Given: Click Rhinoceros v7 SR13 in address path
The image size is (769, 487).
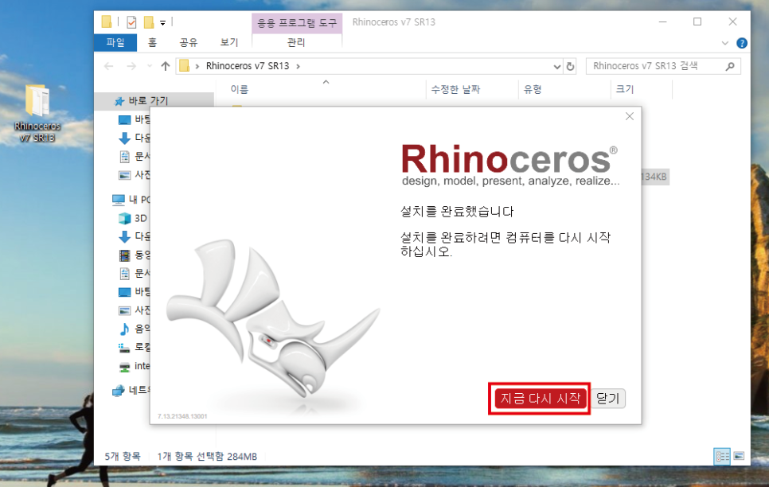Looking at the screenshot, I should (x=248, y=66).
